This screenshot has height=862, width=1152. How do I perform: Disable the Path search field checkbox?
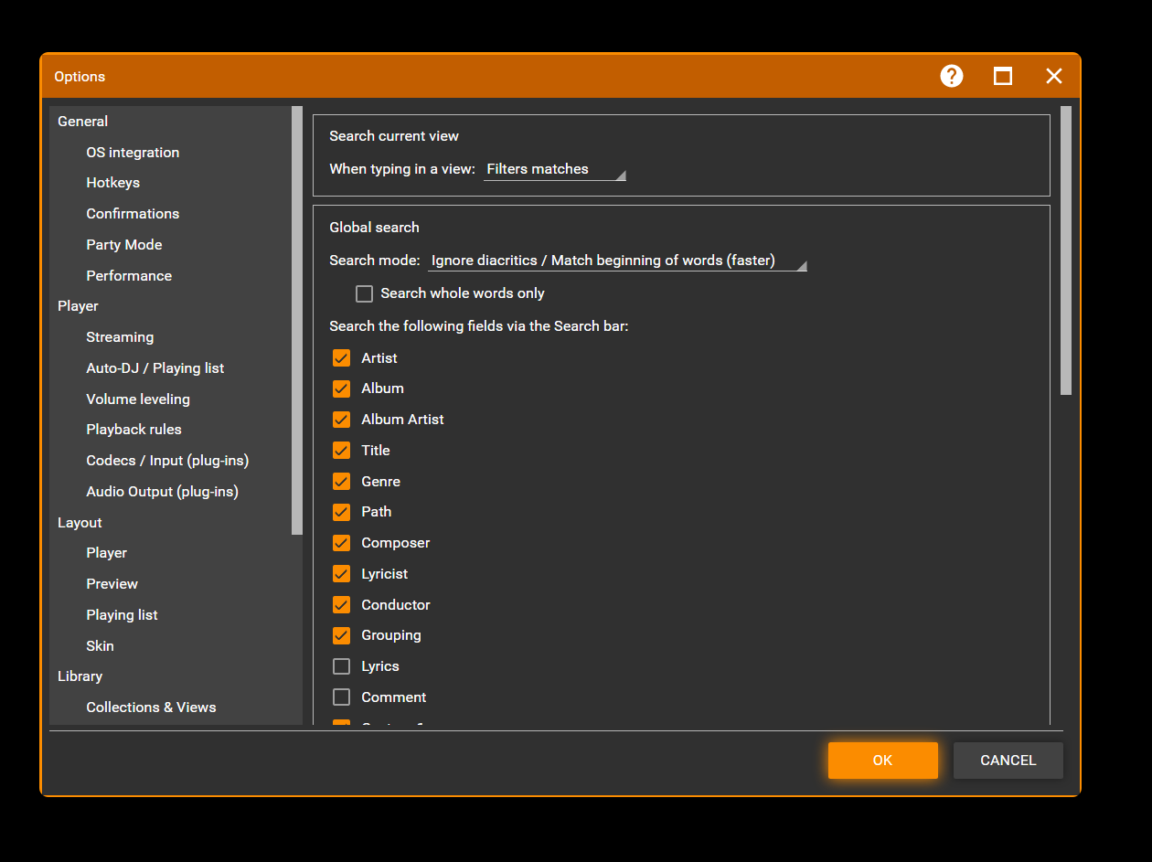click(x=341, y=512)
